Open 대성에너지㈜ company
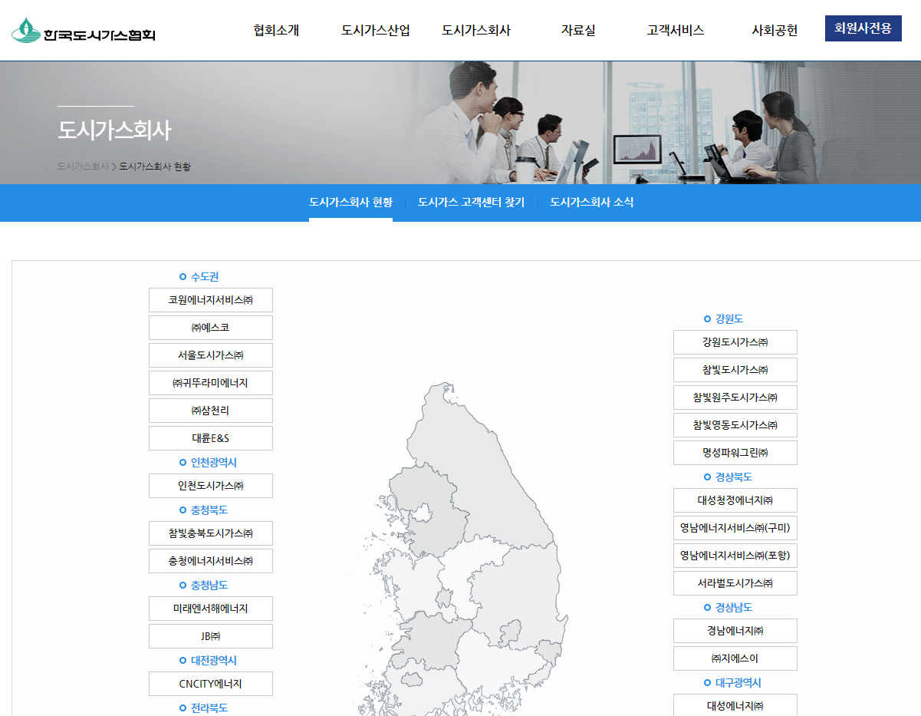 point(735,705)
